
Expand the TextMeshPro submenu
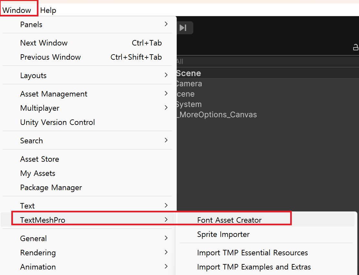[x=87, y=220]
